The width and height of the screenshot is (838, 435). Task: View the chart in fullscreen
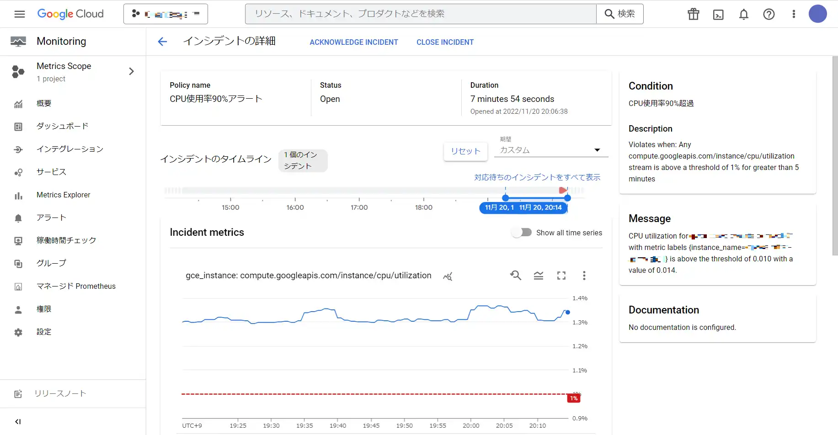[561, 276]
